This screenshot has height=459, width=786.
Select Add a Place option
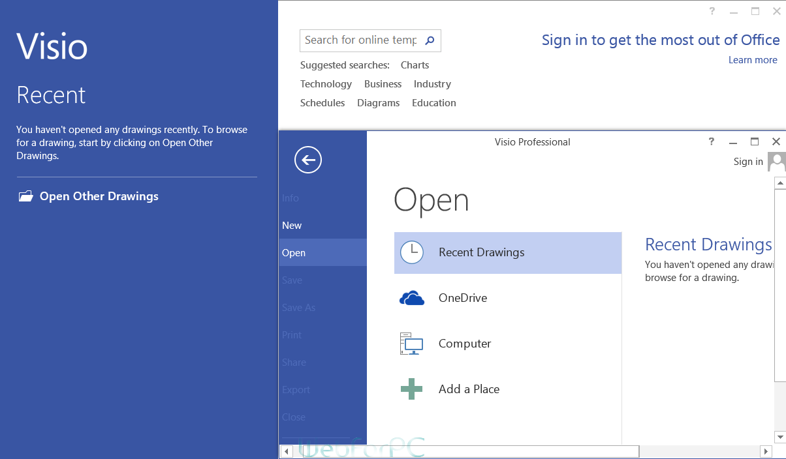pyautogui.click(x=508, y=389)
